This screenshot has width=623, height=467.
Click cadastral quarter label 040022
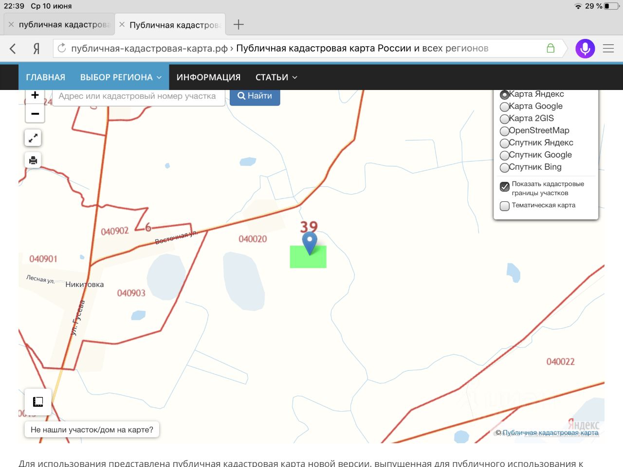[560, 361]
